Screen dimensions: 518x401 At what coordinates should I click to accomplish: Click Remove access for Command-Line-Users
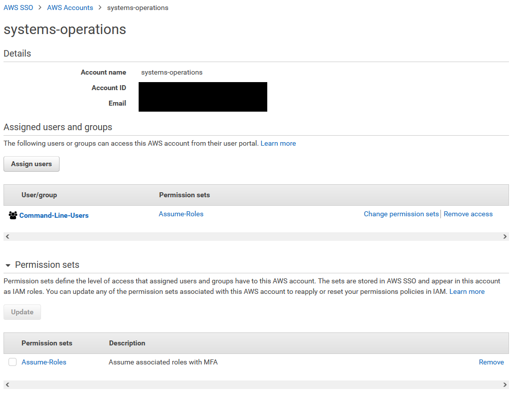pyautogui.click(x=468, y=214)
